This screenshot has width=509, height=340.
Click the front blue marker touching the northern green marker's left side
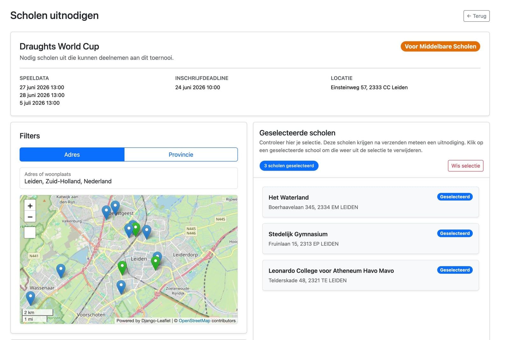pyautogui.click(x=129, y=230)
